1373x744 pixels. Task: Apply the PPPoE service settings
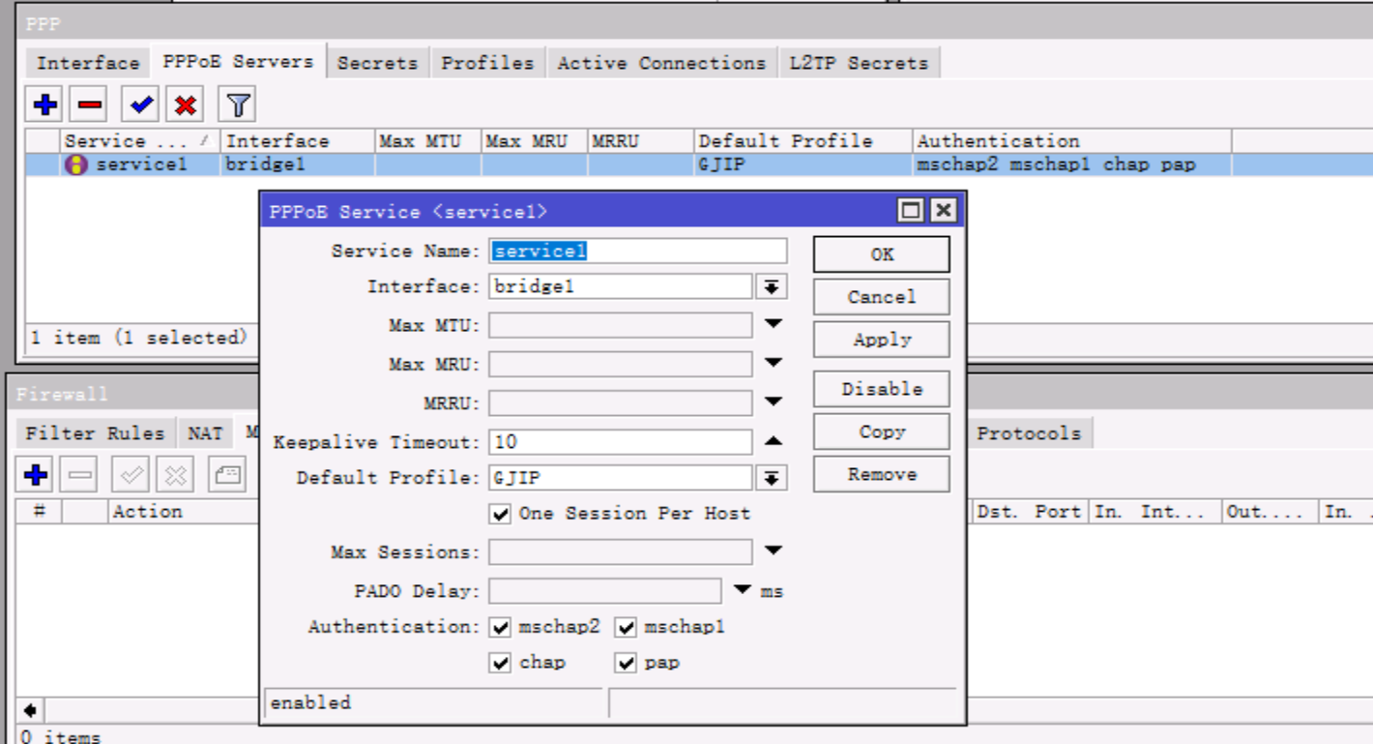point(881,340)
